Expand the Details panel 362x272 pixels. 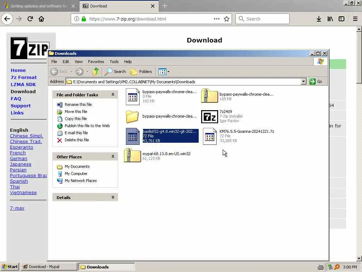113,197
